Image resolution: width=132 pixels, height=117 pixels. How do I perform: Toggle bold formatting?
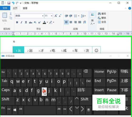tap(17, 22)
